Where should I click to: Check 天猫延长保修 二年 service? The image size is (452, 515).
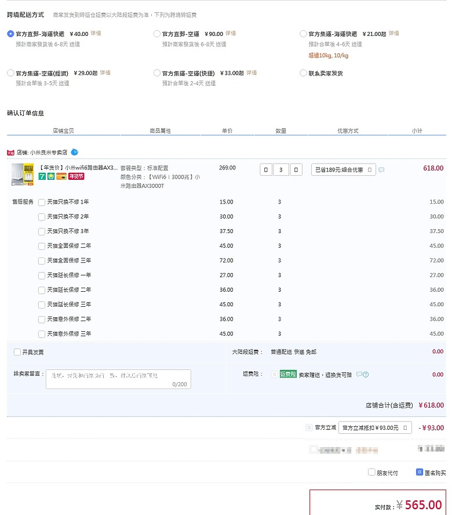tap(42, 291)
